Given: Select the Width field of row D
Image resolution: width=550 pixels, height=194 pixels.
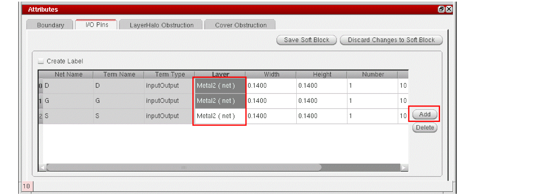Looking at the screenshot, I should (270, 85).
